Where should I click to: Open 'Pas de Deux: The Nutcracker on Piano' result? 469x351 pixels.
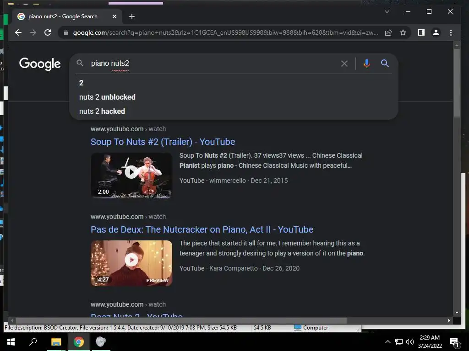coord(202,229)
